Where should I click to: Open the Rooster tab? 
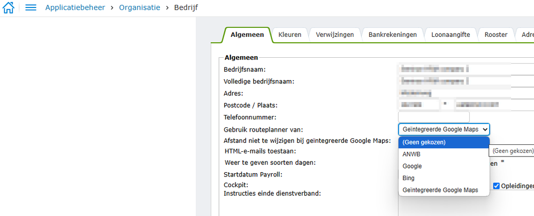click(495, 35)
